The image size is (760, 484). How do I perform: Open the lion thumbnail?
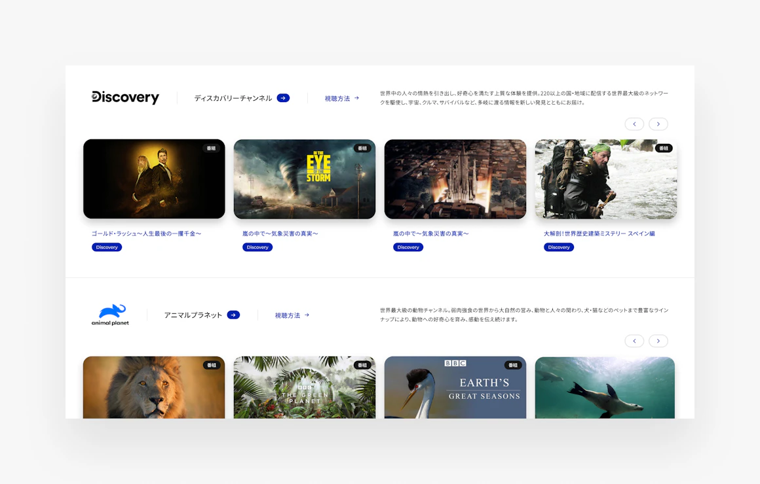154,387
